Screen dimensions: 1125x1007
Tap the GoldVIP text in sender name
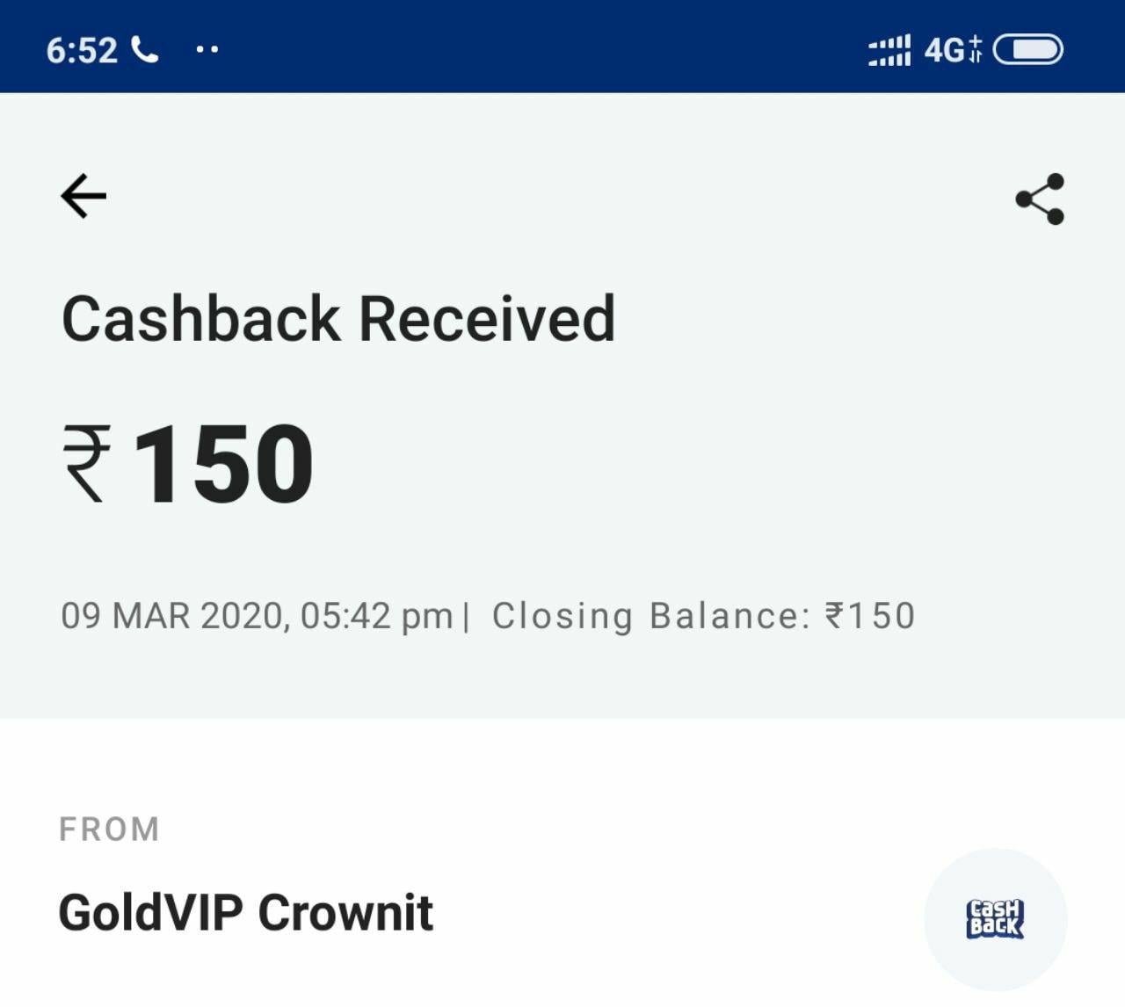coord(150,912)
